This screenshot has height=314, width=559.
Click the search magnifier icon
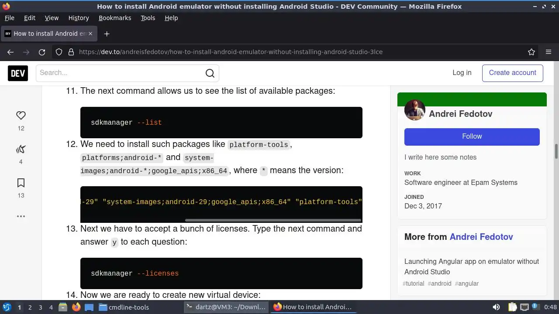pos(210,73)
